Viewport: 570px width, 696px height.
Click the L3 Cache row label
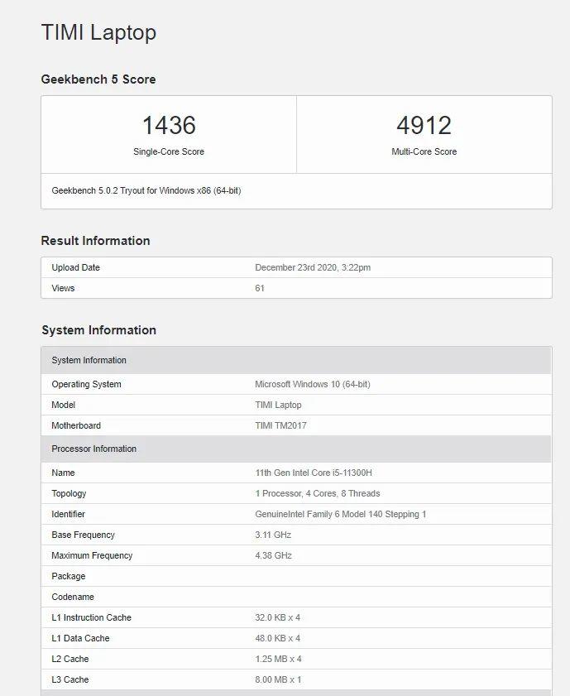pos(69,680)
